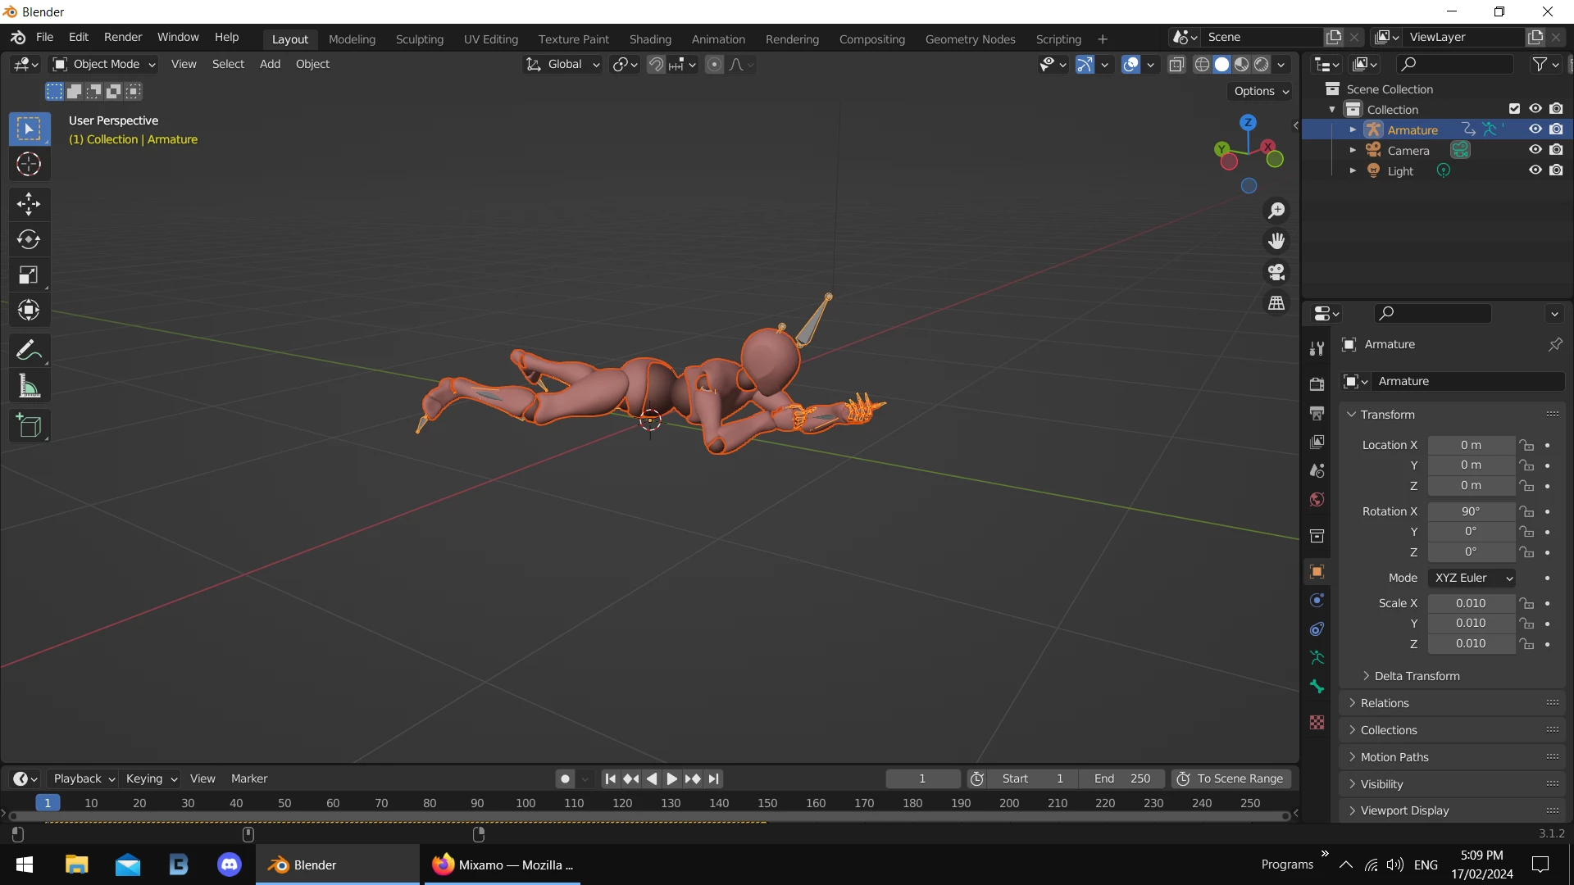
Task: Open rotation Mode XYZ Euler dropdown
Action: click(1472, 578)
